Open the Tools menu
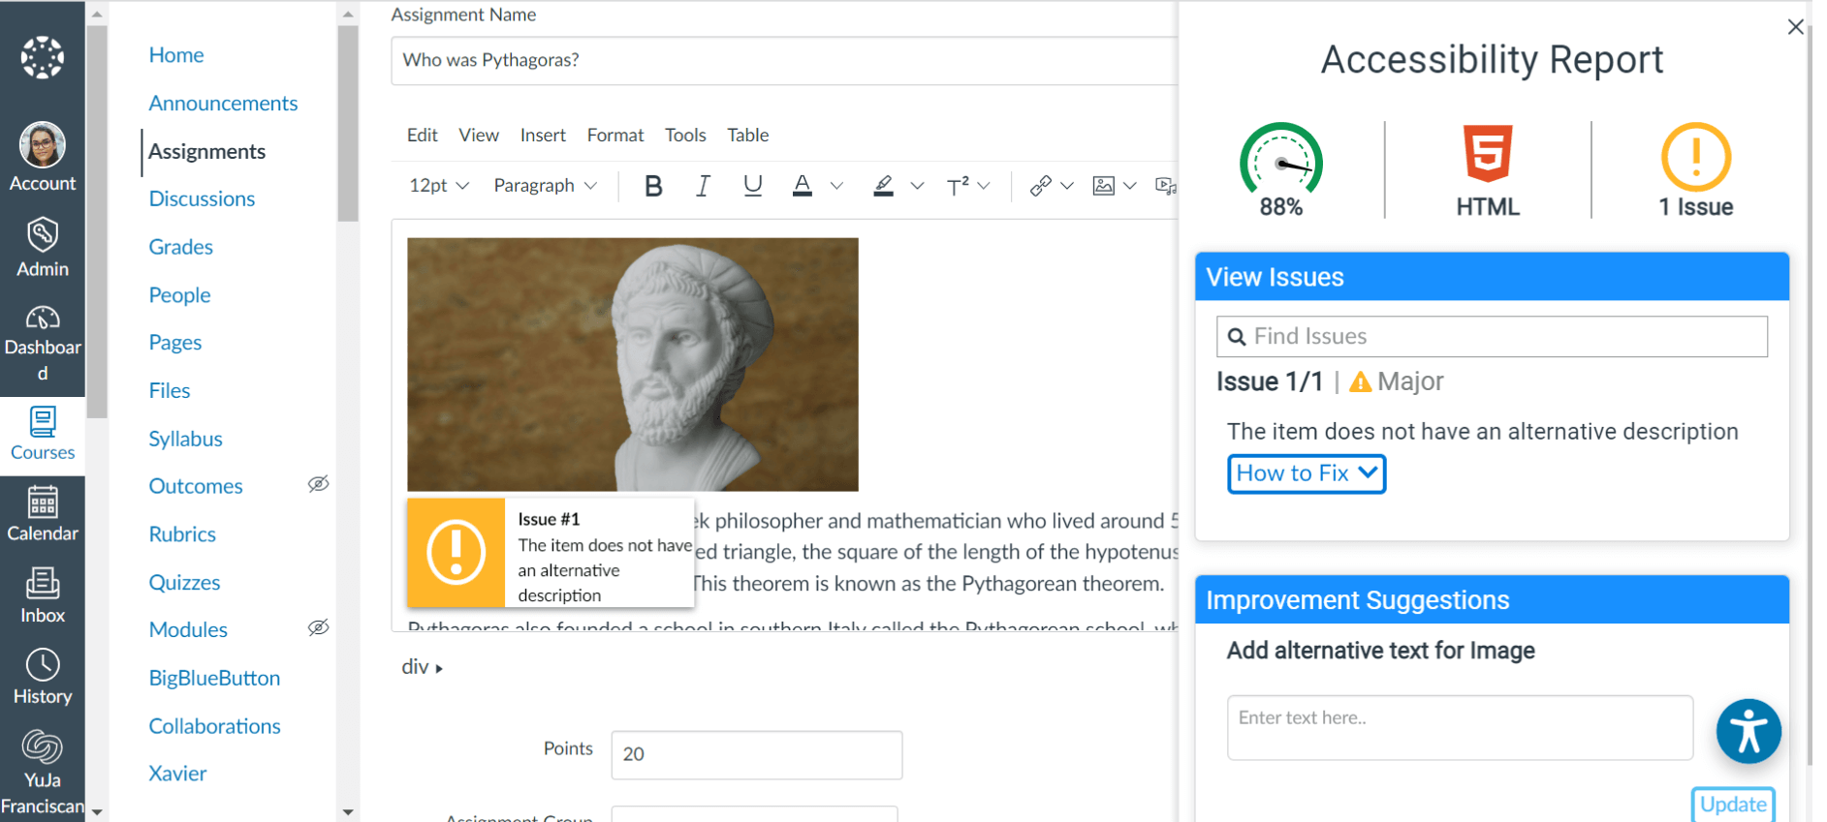This screenshot has height=822, width=1827. pos(685,135)
